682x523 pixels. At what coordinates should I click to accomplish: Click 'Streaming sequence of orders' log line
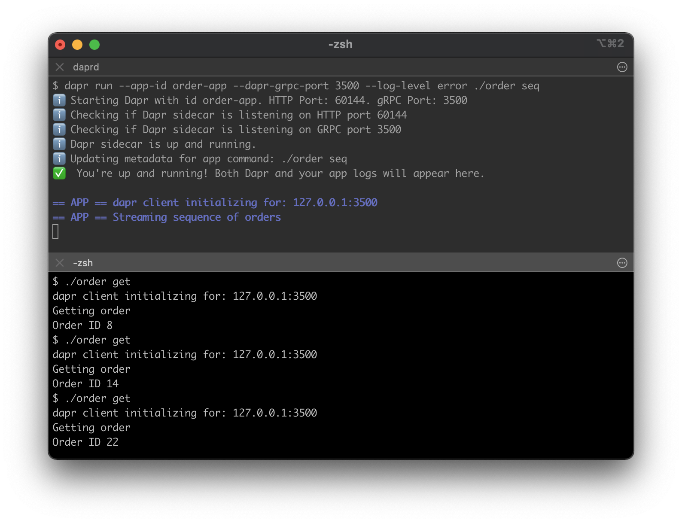tap(167, 217)
